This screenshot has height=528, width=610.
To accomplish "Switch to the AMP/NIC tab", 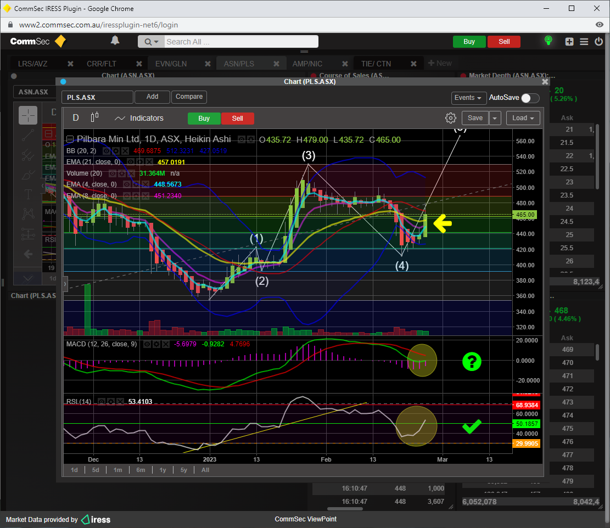I will (x=307, y=64).
